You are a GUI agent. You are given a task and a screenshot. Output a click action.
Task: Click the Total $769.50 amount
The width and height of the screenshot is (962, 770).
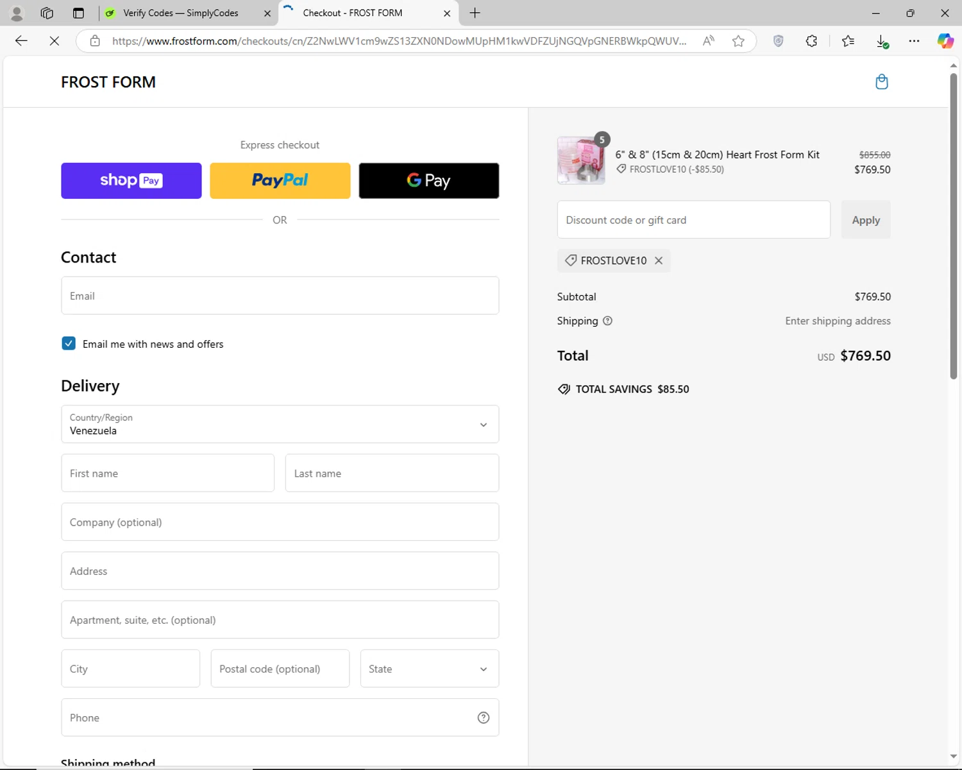pyautogui.click(x=865, y=356)
